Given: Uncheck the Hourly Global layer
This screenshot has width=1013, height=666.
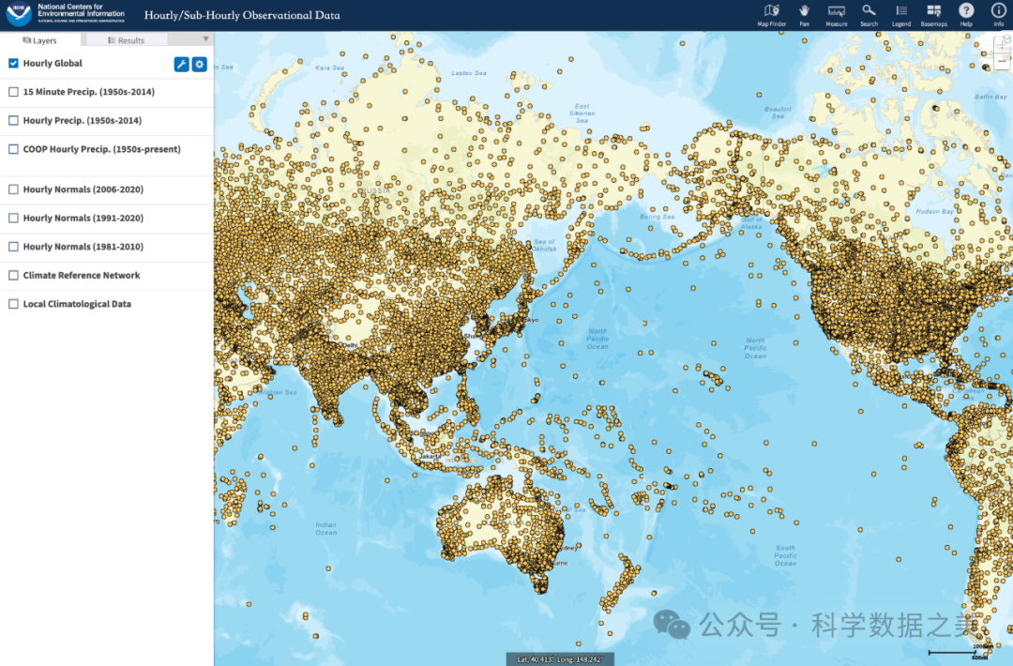Looking at the screenshot, I should [13, 64].
